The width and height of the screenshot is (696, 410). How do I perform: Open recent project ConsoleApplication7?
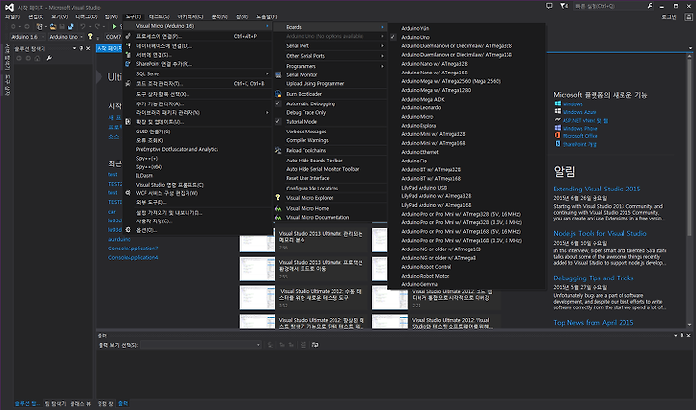(133, 249)
